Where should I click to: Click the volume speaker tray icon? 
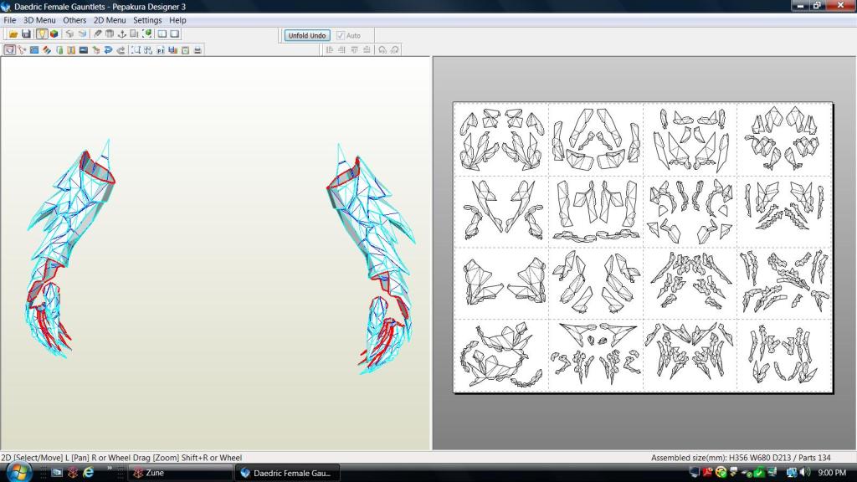coord(804,472)
